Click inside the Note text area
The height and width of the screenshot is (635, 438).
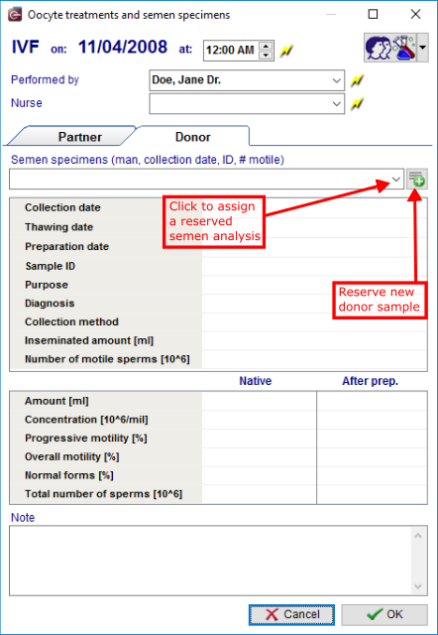click(x=210, y=561)
